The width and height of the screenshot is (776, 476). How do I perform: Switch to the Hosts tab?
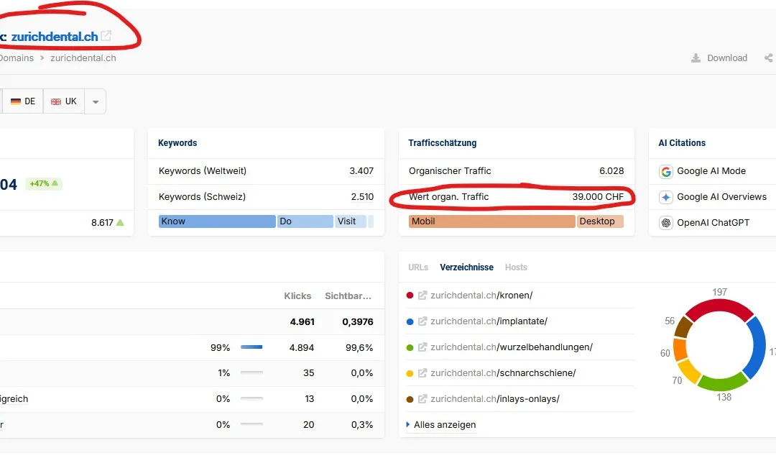[x=515, y=267]
